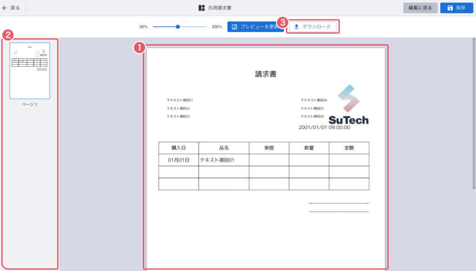Click the 請求書 heading in the preview
Viewport: 476px width, 271px height.
click(x=266, y=74)
